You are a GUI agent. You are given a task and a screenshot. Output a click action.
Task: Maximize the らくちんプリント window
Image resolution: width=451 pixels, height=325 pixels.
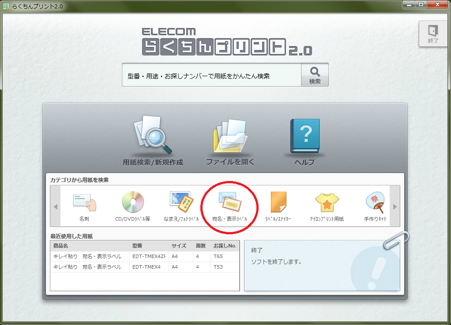(421, 4)
